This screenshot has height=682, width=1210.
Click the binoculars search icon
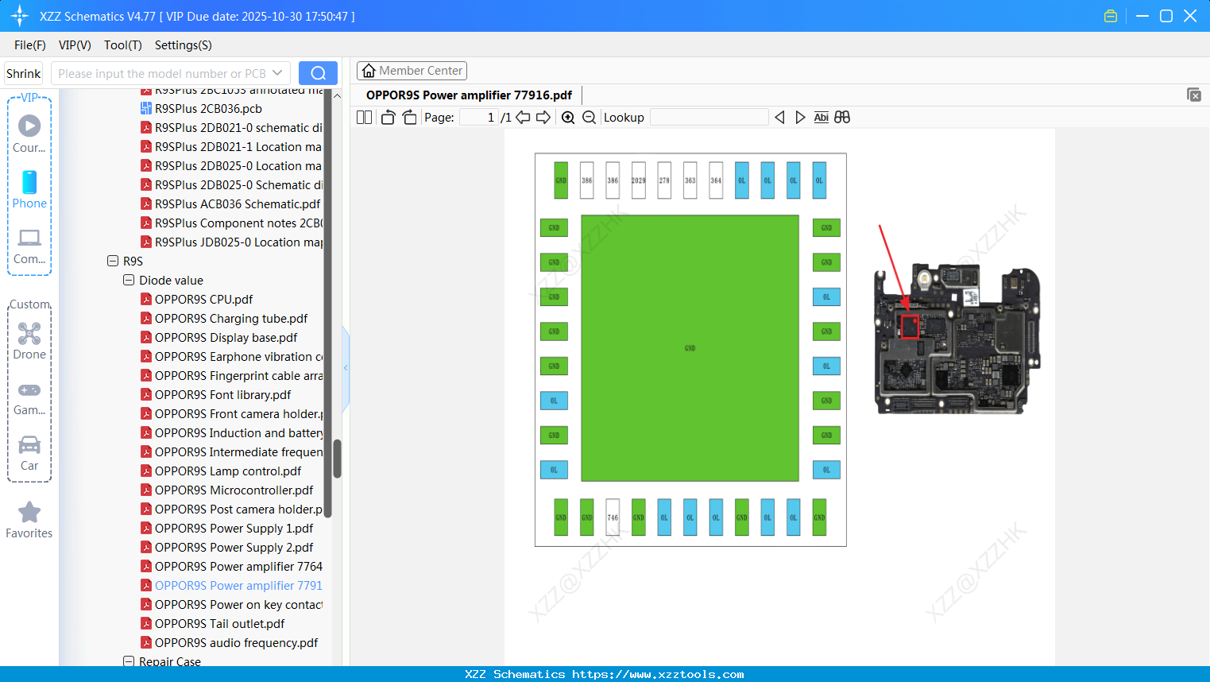tap(842, 118)
